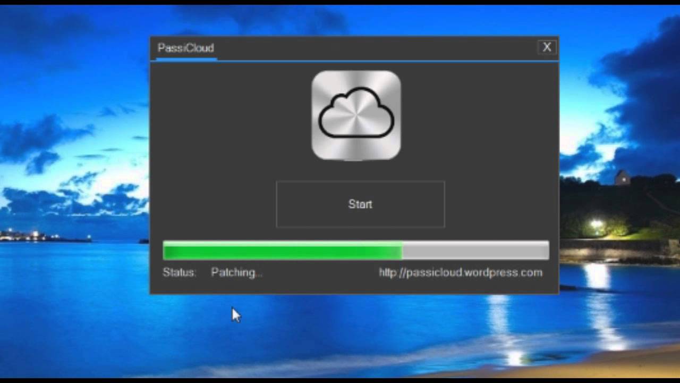Click the green patching progress bar
The width and height of the screenshot is (680, 383).
[x=356, y=250]
